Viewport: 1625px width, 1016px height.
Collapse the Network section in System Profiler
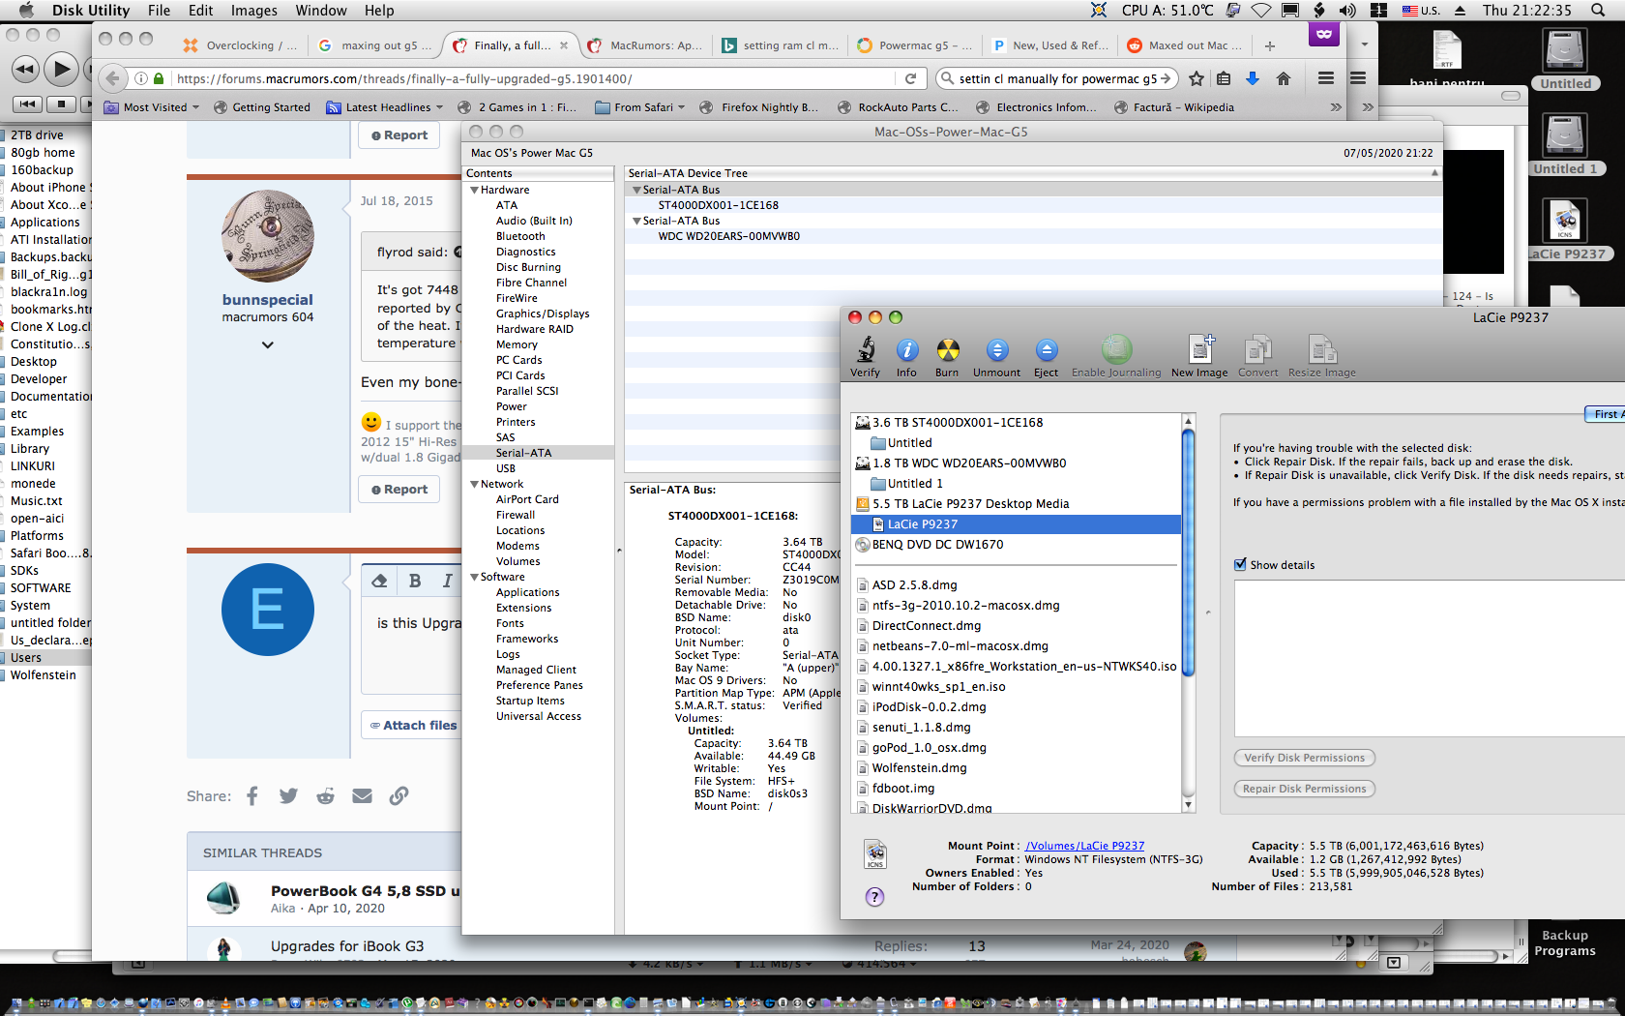coord(474,485)
